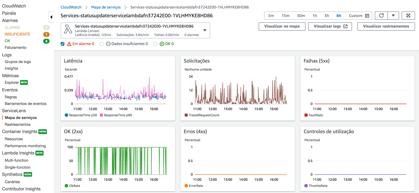Image resolution: width=419 pixels, height=193 pixels.
Task: Open Performance monitoring item
Action: click(x=25, y=146)
